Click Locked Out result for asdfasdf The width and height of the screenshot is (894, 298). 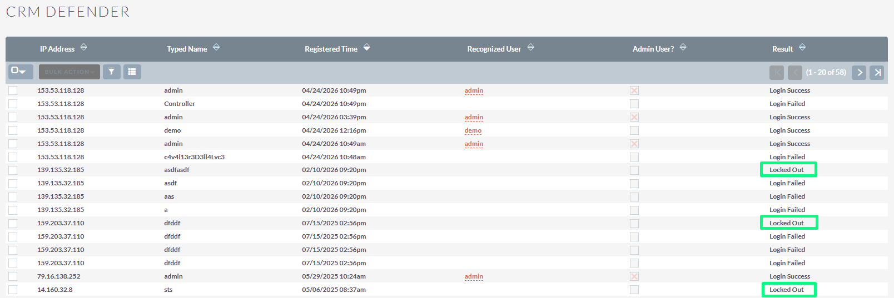786,170
